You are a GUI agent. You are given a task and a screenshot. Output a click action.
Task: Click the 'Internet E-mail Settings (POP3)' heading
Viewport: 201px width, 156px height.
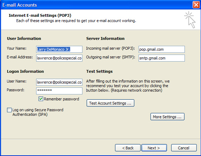coord(40,15)
